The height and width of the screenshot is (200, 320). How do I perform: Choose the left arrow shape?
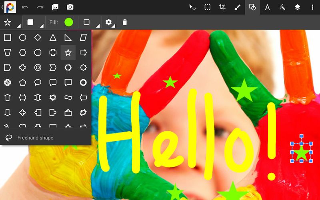tap(83, 98)
